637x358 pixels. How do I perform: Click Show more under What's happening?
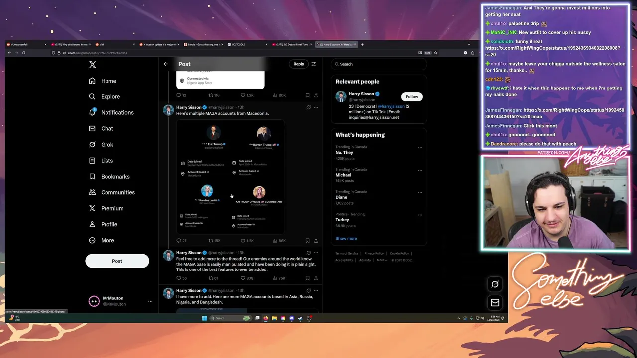346,238
